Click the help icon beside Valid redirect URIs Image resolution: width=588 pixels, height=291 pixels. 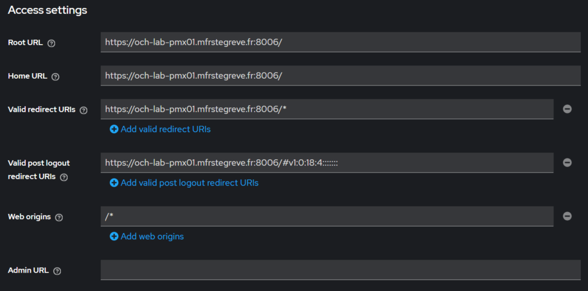click(83, 110)
